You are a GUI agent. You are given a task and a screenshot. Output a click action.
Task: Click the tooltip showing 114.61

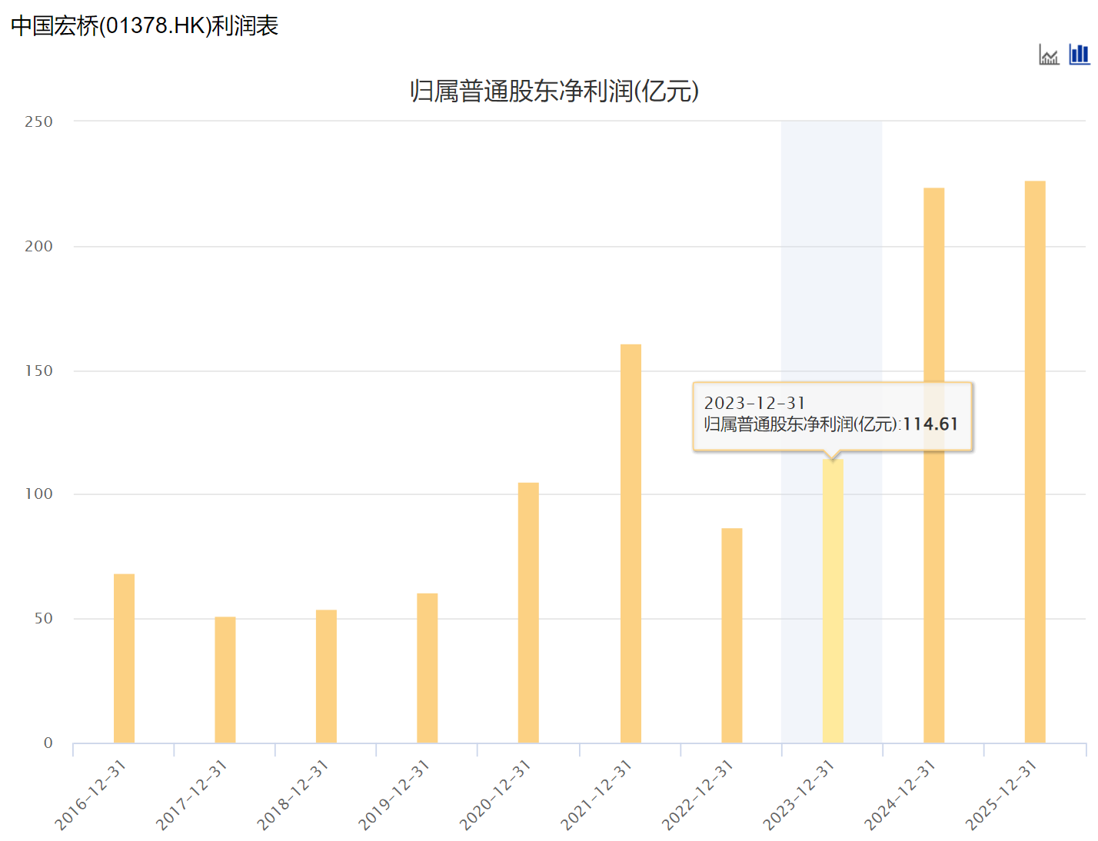(832, 415)
